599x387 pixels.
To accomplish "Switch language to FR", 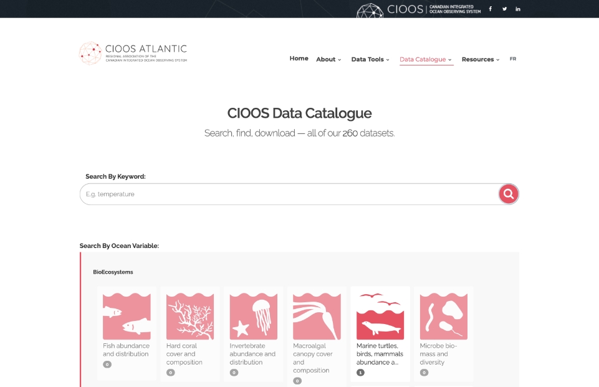I will (513, 59).
